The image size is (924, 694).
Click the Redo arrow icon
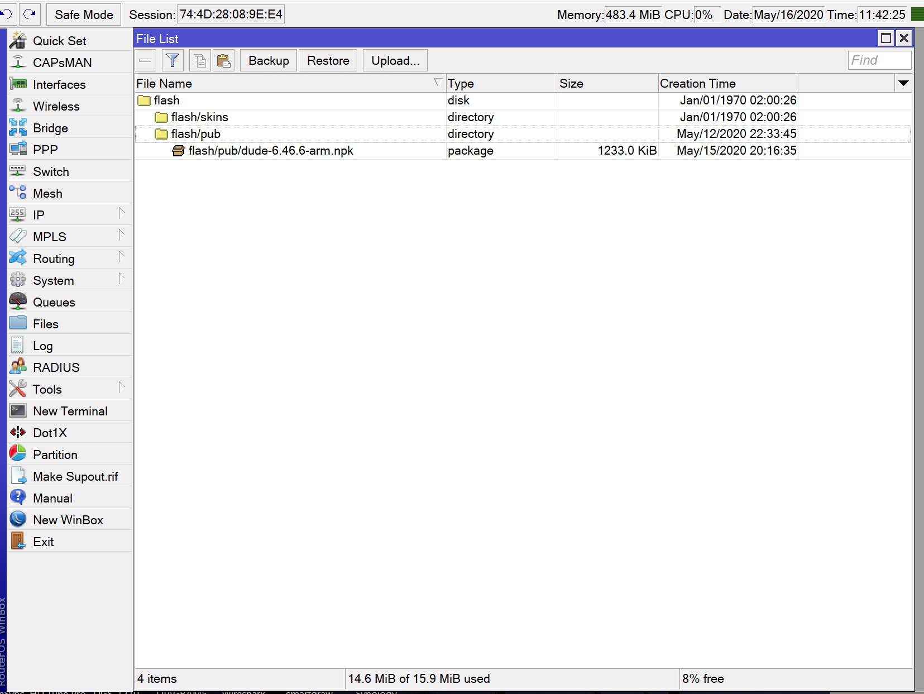pyautogui.click(x=30, y=14)
